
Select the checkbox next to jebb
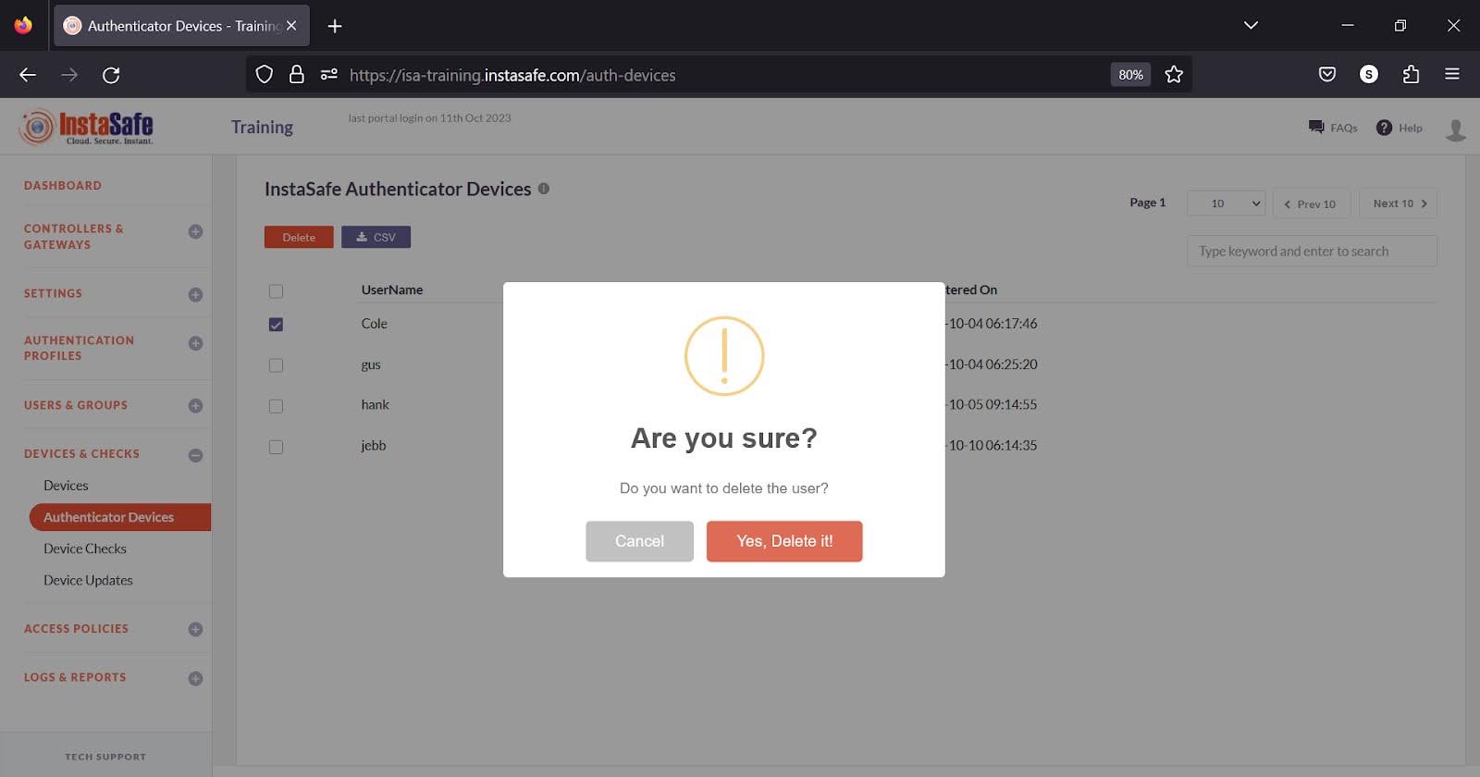276,447
